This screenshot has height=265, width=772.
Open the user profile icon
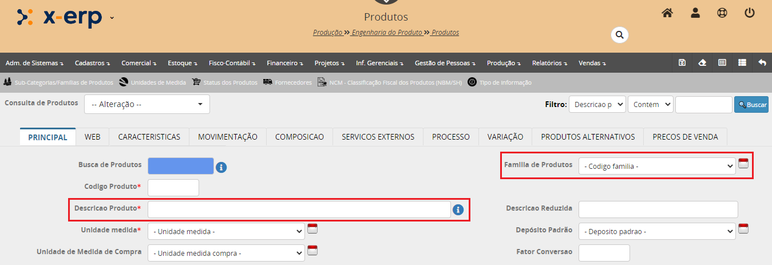[695, 13]
